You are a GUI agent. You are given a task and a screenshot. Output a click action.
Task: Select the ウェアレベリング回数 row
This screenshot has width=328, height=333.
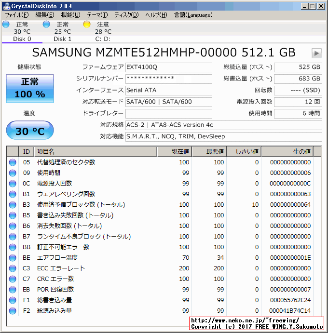point(161,194)
